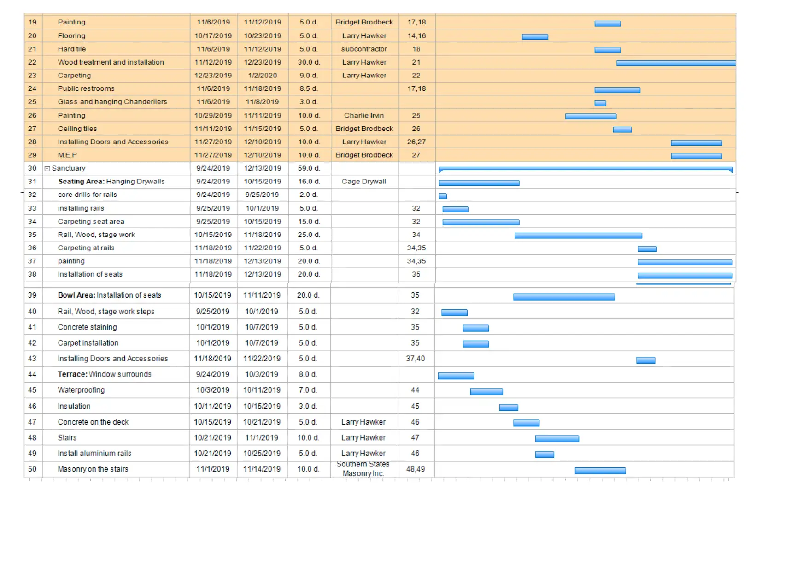Select predecessor cell '37,40'

(x=416, y=359)
